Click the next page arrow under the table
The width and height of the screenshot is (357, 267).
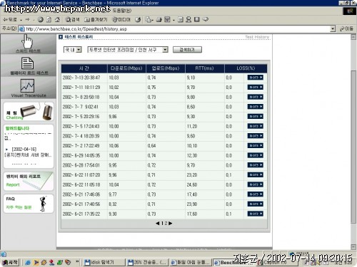(171, 224)
